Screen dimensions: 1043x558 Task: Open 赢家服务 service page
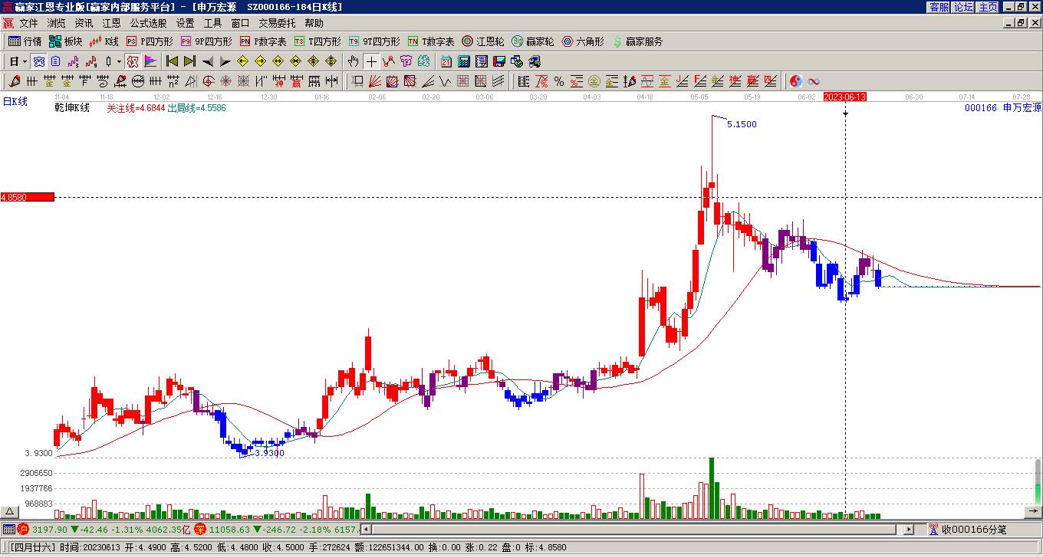(x=637, y=41)
